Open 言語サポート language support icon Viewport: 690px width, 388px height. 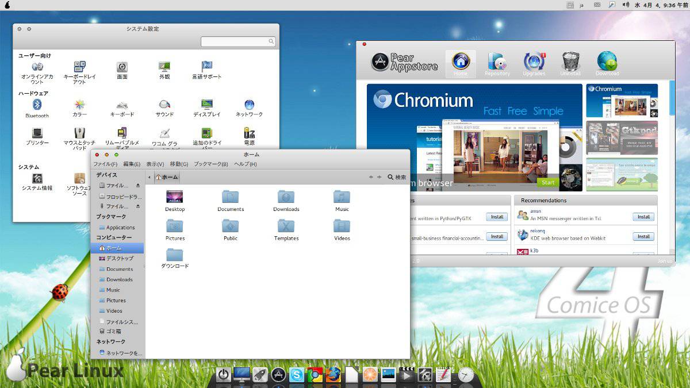207,70
